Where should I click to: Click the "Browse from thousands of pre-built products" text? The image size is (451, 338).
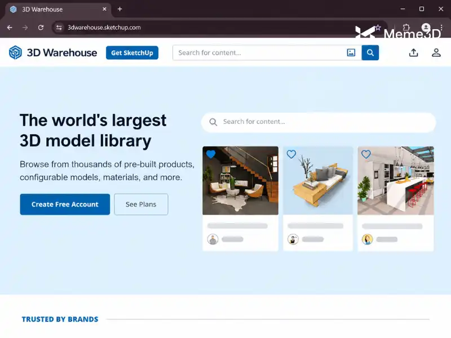[107, 164]
